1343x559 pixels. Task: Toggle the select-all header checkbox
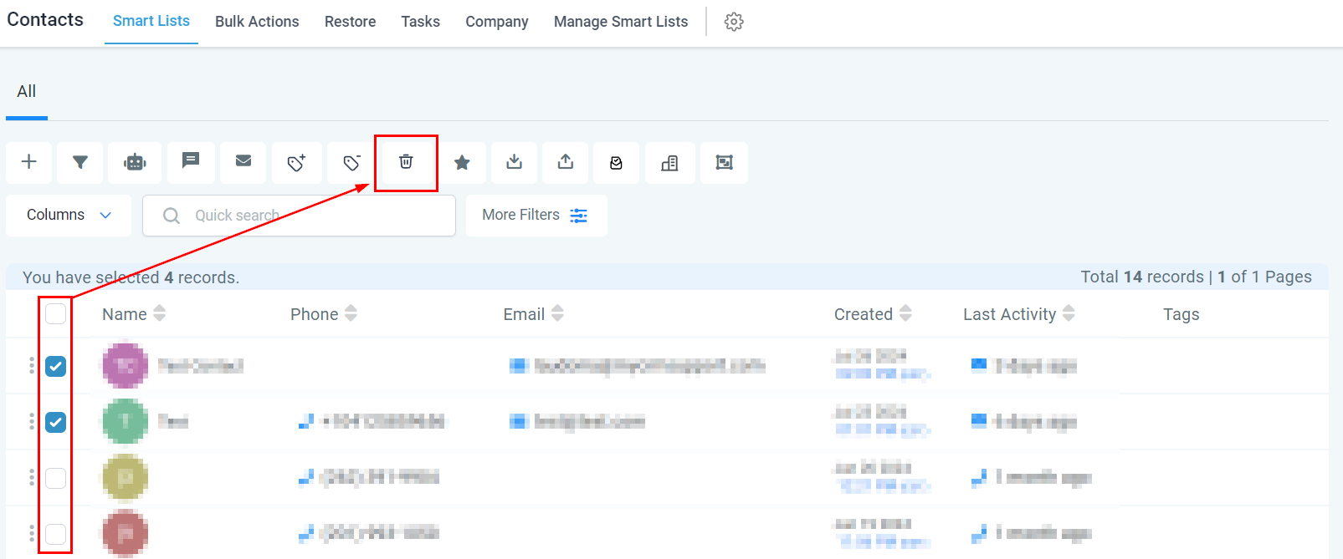(55, 314)
